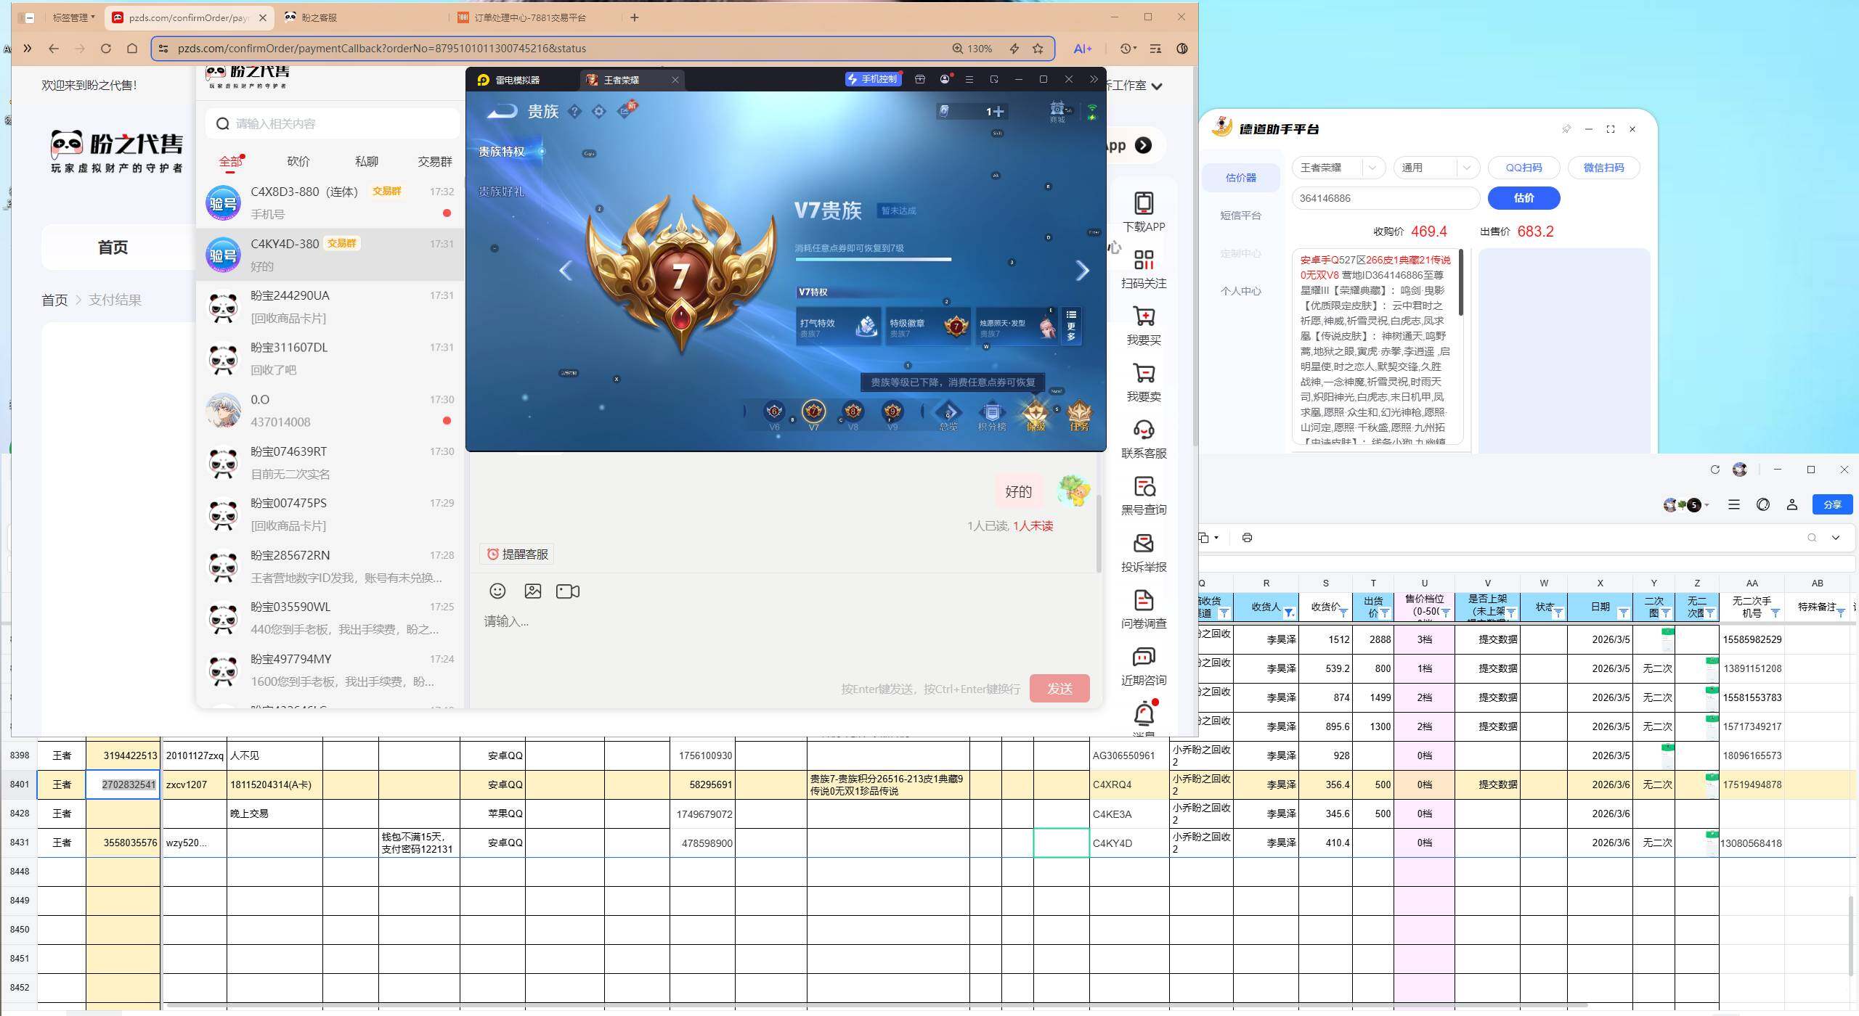Expand the 通用 dropdown in estimator
The height and width of the screenshot is (1016, 1859).
click(x=1466, y=168)
